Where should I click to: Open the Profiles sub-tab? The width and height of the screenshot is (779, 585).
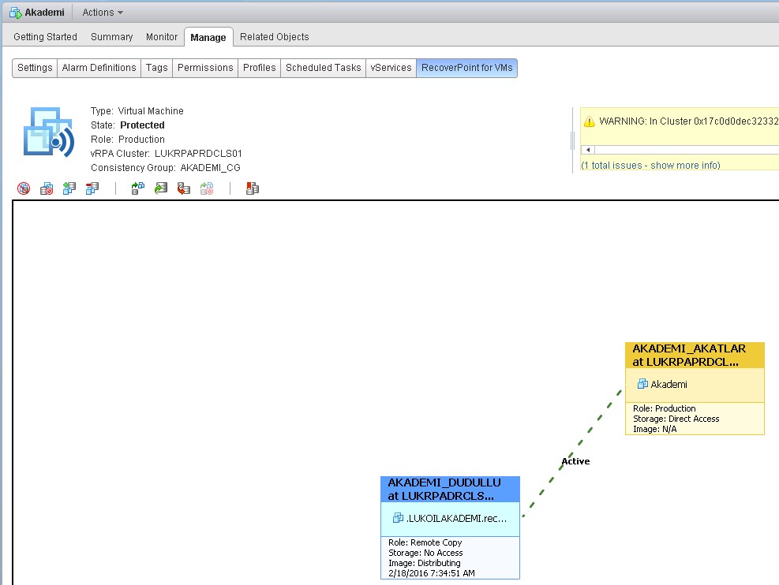pyautogui.click(x=260, y=68)
